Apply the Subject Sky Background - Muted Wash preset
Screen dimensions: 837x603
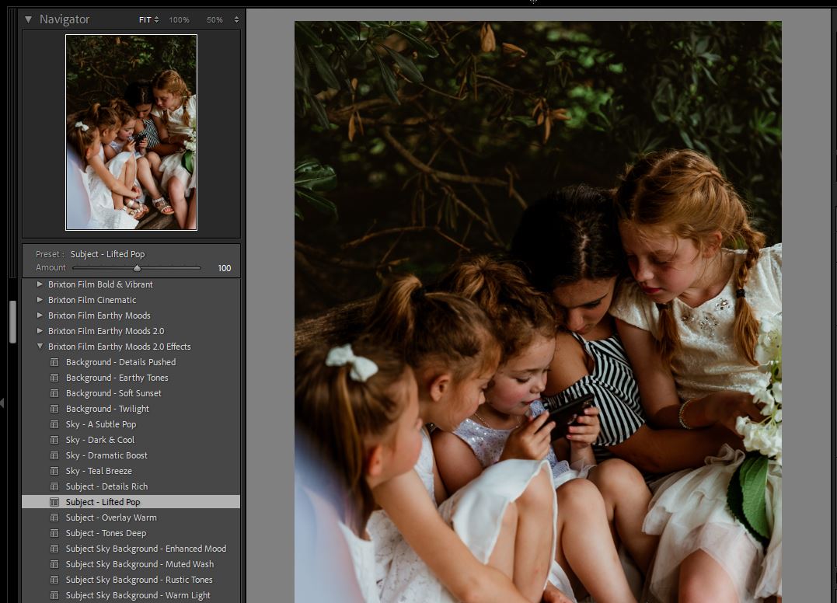(x=139, y=564)
